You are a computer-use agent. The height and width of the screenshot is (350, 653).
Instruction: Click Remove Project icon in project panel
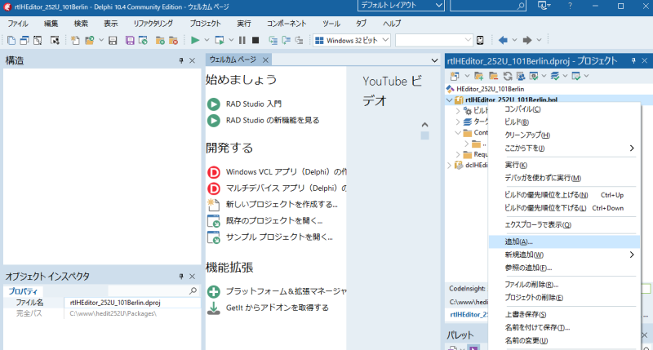(x=493, y=76)
